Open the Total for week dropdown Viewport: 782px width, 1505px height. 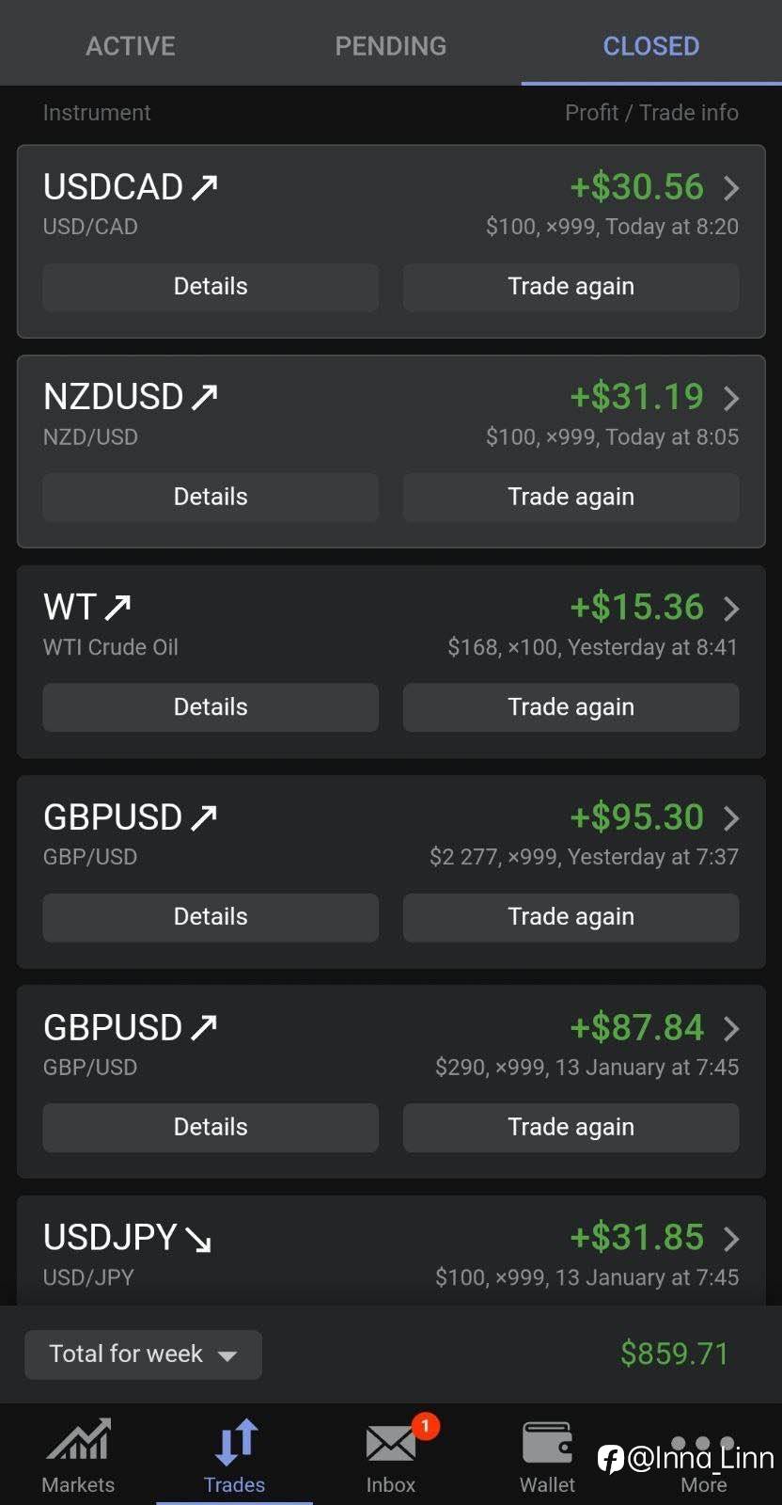click(143, 1354)
